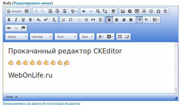Select Align Left button
The height and width of the screenshot is (105, 182).
[x=109, y=20]
